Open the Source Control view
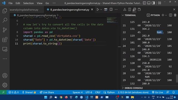 pyautogui.click(x=5, y=30)
